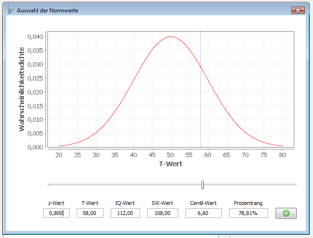Click into the IQ-Wert field showing 112,00

[125, 213]
